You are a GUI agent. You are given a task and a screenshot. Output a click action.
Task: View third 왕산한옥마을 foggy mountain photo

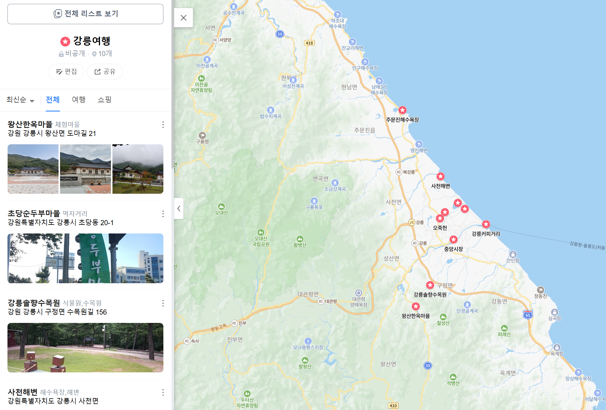pyautogui.click(x=138, y=169)
